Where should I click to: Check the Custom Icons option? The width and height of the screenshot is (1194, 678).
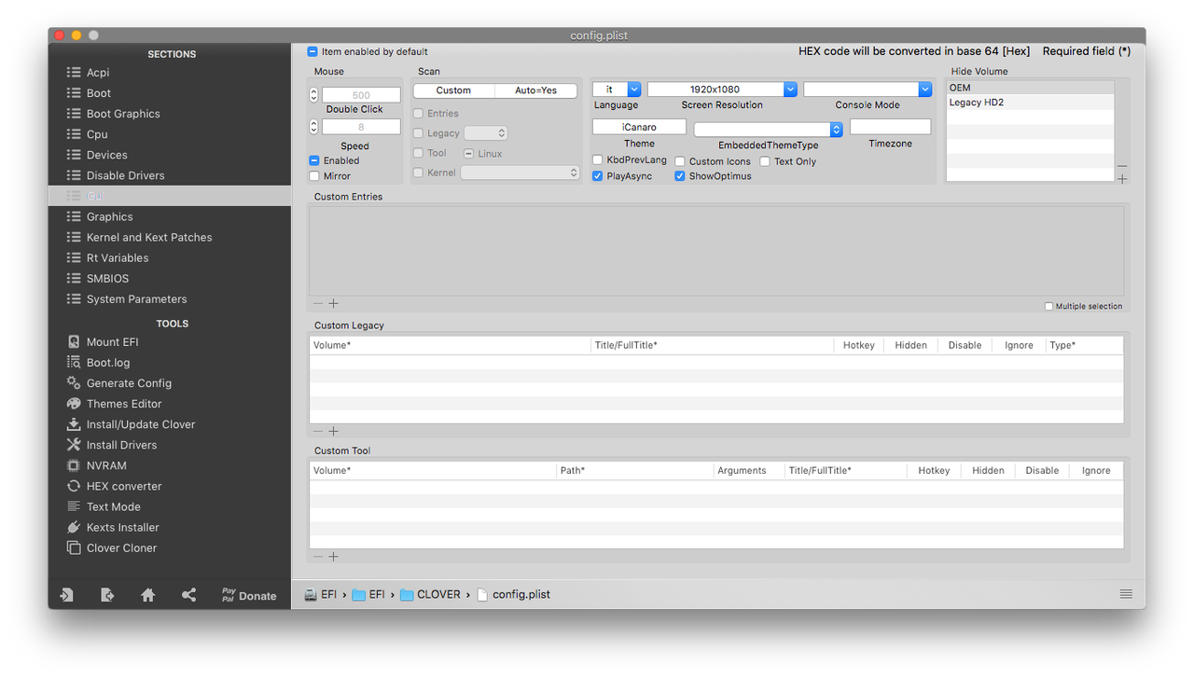click(x=680, y=161)
